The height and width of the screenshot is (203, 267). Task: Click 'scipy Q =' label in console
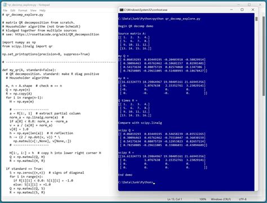(x=126, y=130)
